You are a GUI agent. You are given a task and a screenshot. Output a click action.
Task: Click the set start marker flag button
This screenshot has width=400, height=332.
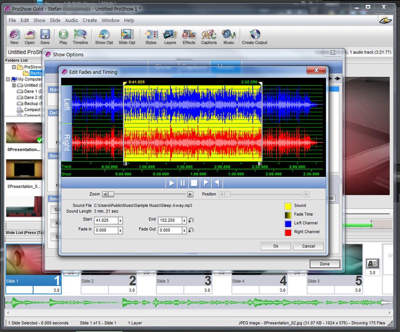point(206,183)
